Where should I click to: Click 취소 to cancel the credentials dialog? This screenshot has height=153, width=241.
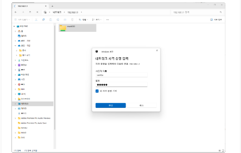[141, 105]
